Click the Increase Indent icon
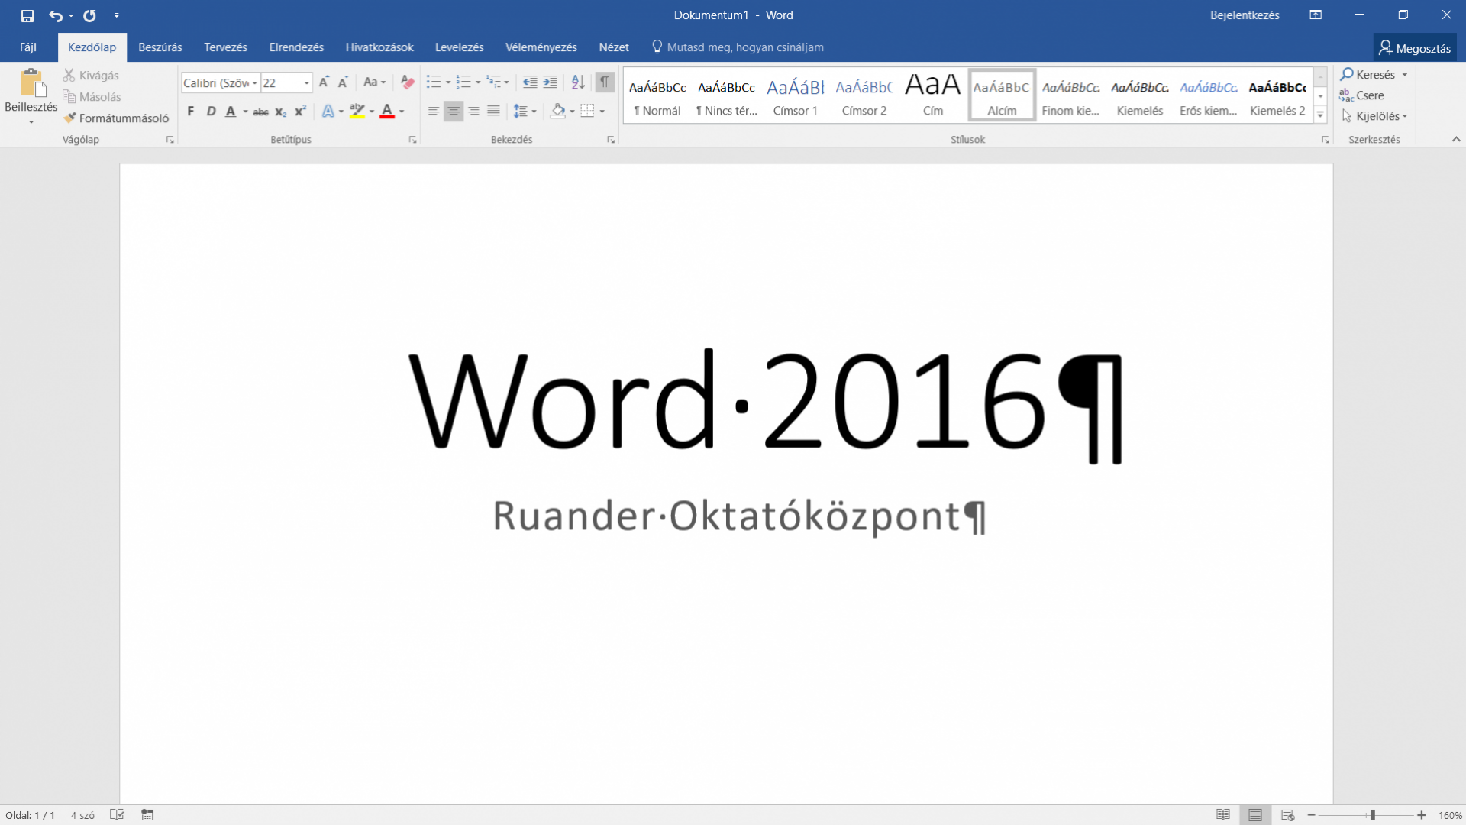1466x825 pixels. (x=550, y=82)
